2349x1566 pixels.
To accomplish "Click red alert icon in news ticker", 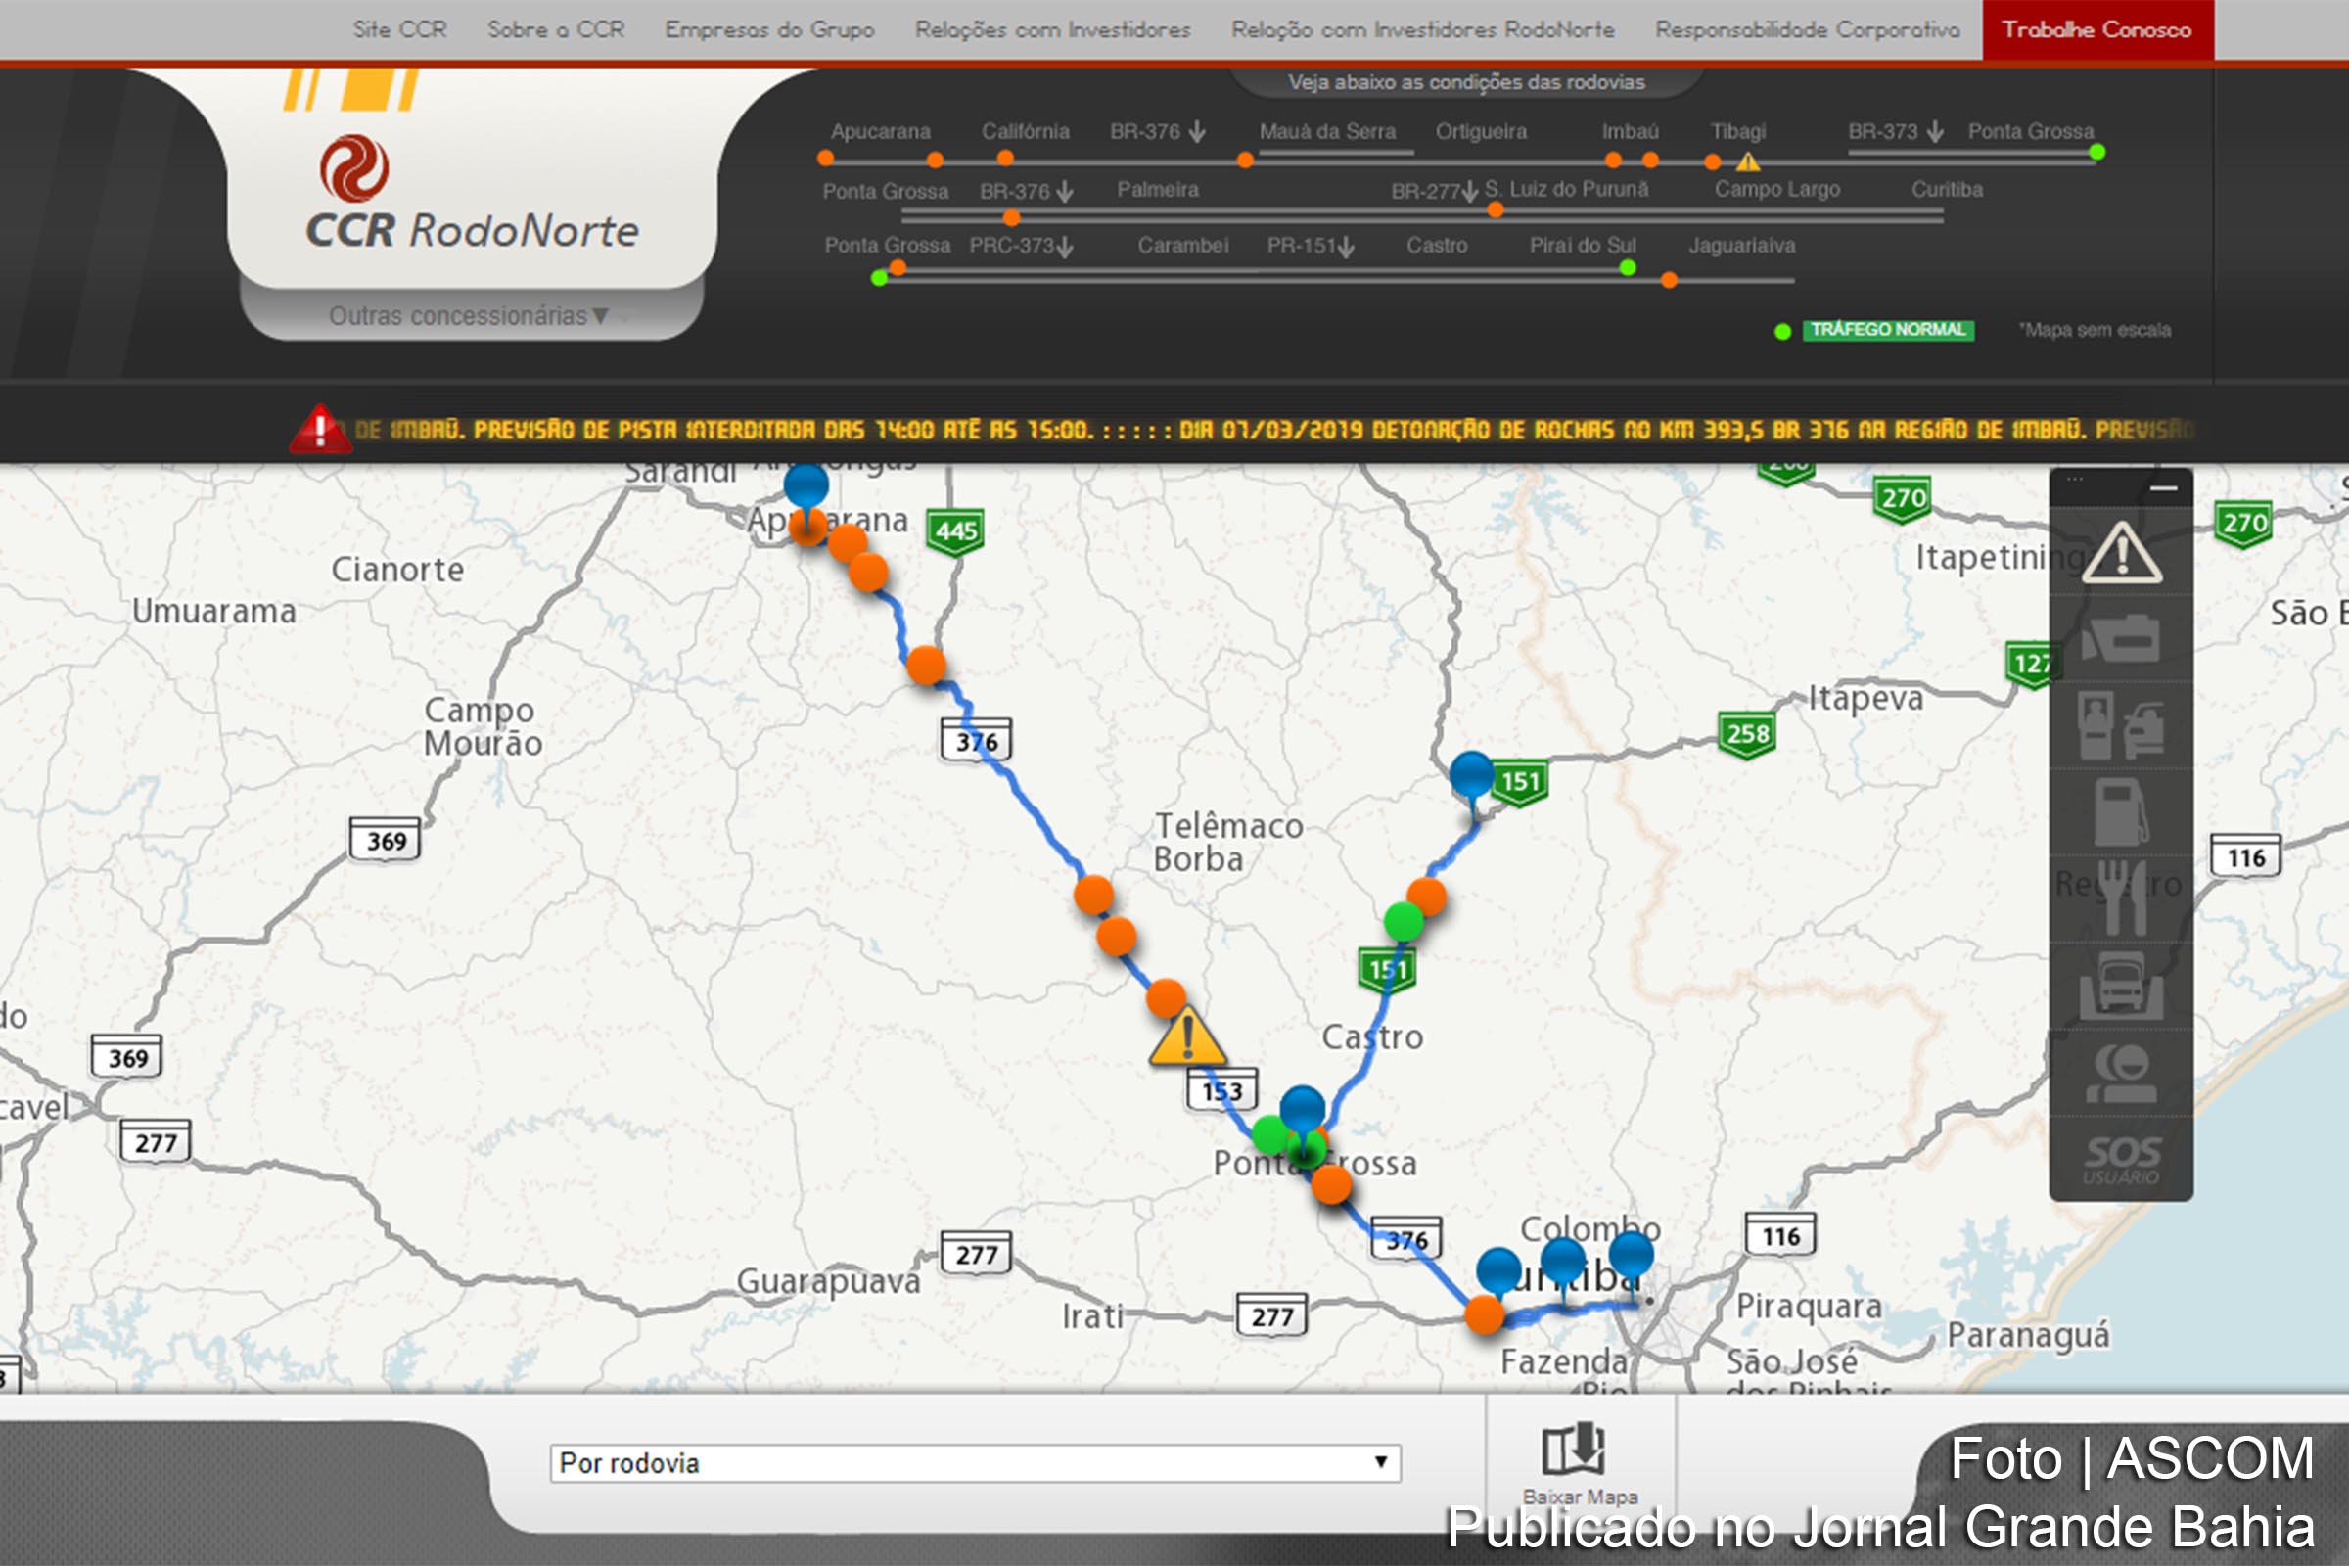I will [320, 430].
